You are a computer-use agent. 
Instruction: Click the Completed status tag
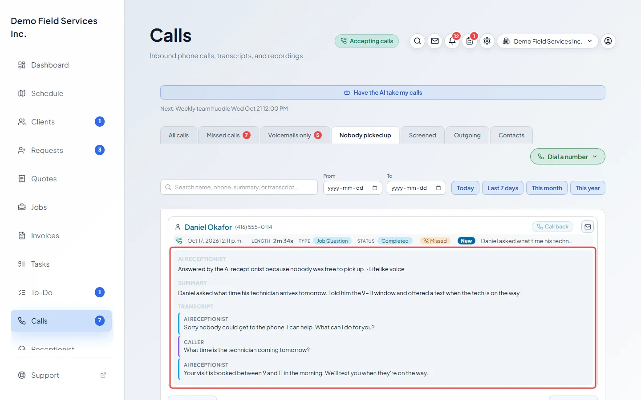click(x=395, y=241)
